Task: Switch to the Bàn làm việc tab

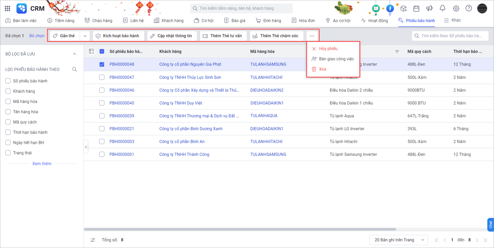Action: pyautogui.click(x=21, y=21)
